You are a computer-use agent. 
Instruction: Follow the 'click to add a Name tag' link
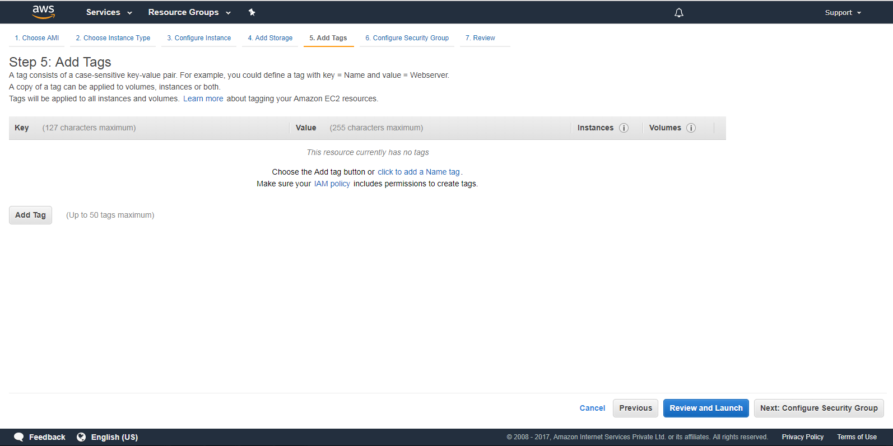click(x=418, y=172)
